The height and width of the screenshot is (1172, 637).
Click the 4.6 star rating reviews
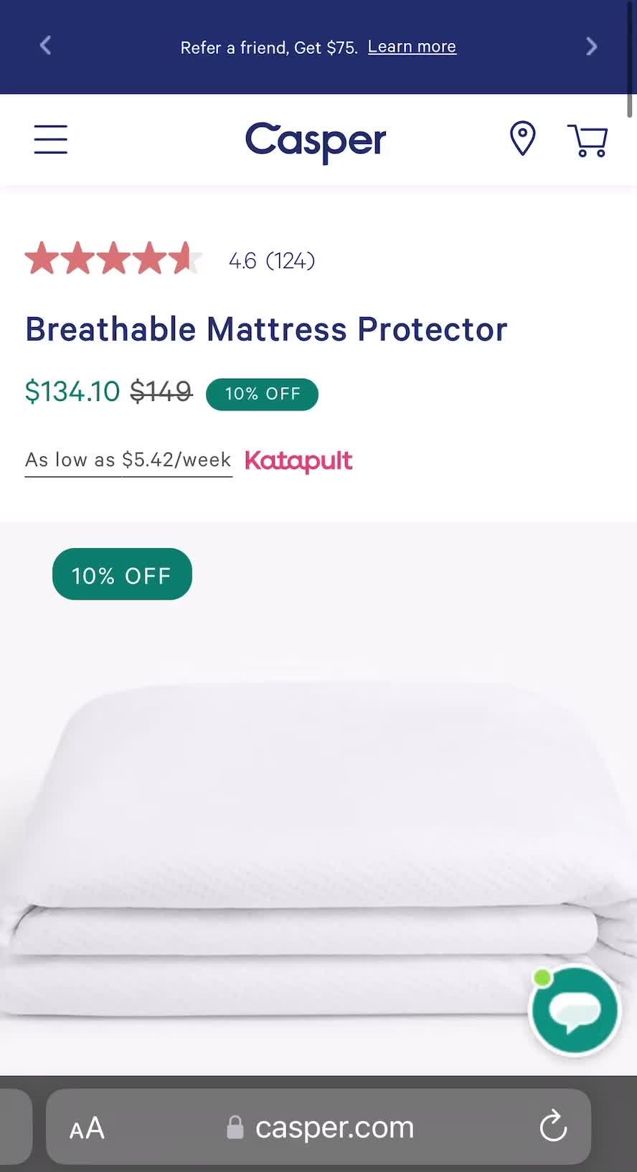coord(271,260)
